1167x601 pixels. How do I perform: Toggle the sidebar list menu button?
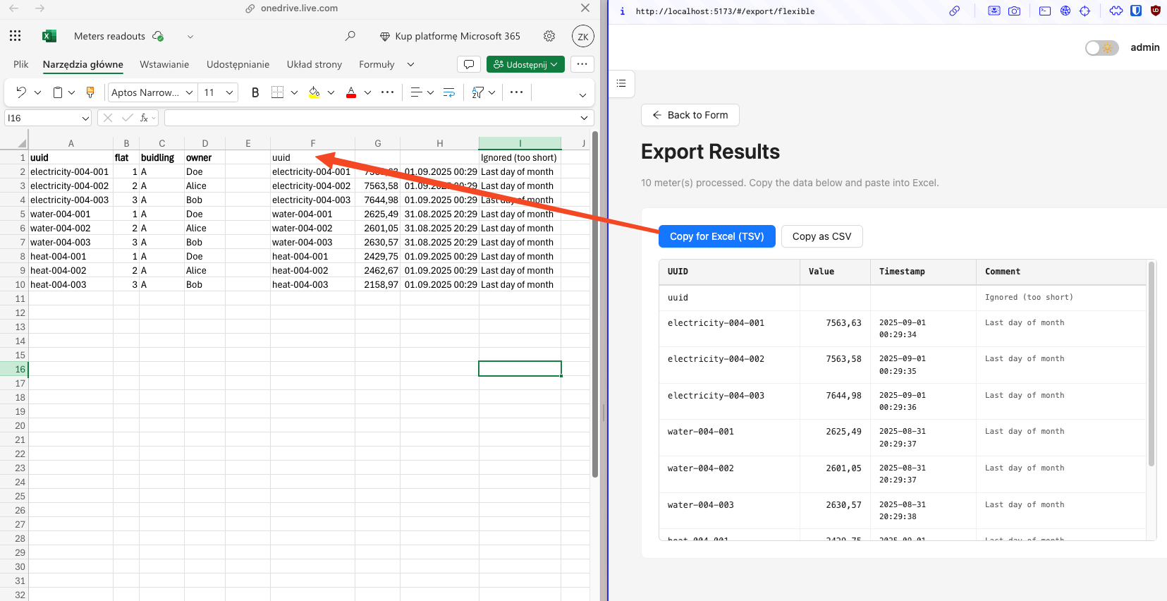pos(621,83)
